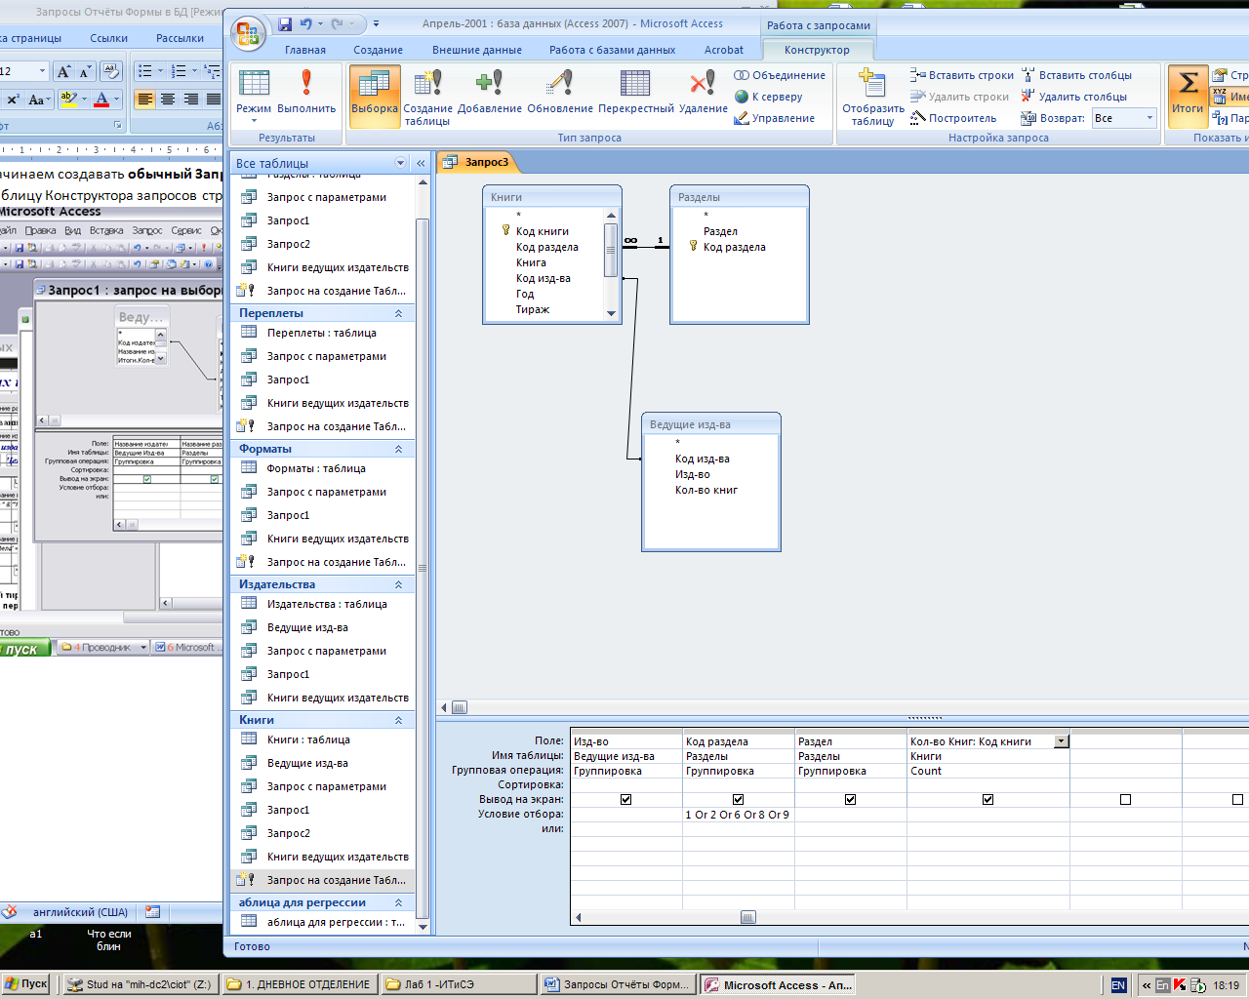Toggle show checkbox for Изд-во column
The height and width of the screenshot is (999, 1249).
pyautogui.click(x=626, y=799)
